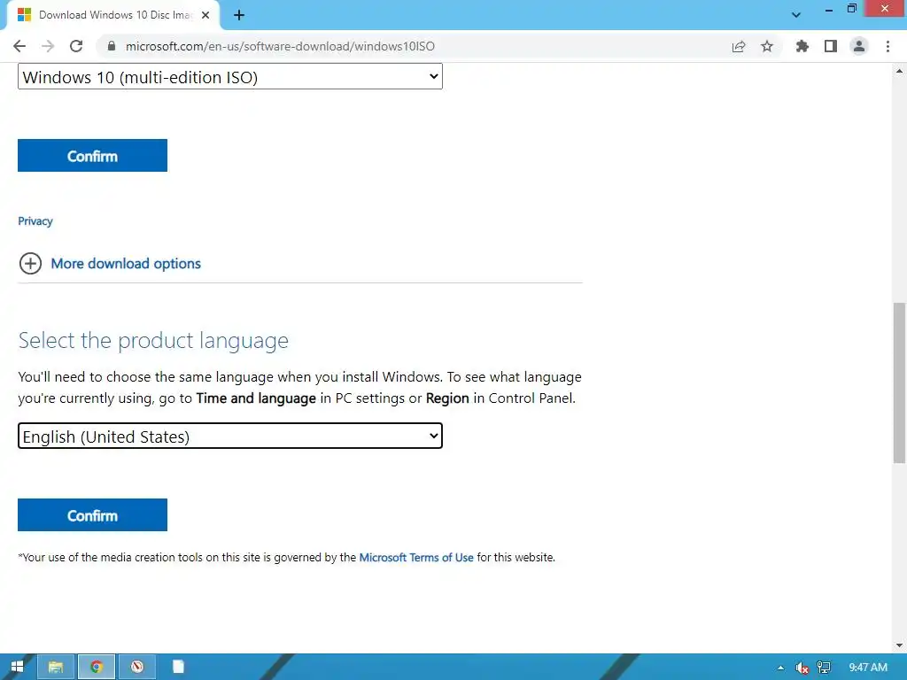Click Confirm under the edition dropdown
The width and height of the screenshot is (907, 680).
(92, 156)
